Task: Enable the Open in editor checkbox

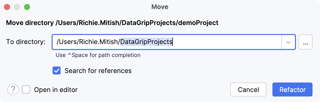Action: pos(26,89)
